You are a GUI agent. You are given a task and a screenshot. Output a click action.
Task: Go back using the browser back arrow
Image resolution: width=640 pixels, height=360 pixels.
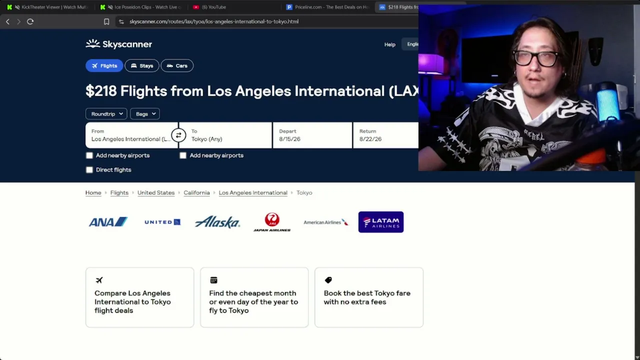[x=7, y=21]
